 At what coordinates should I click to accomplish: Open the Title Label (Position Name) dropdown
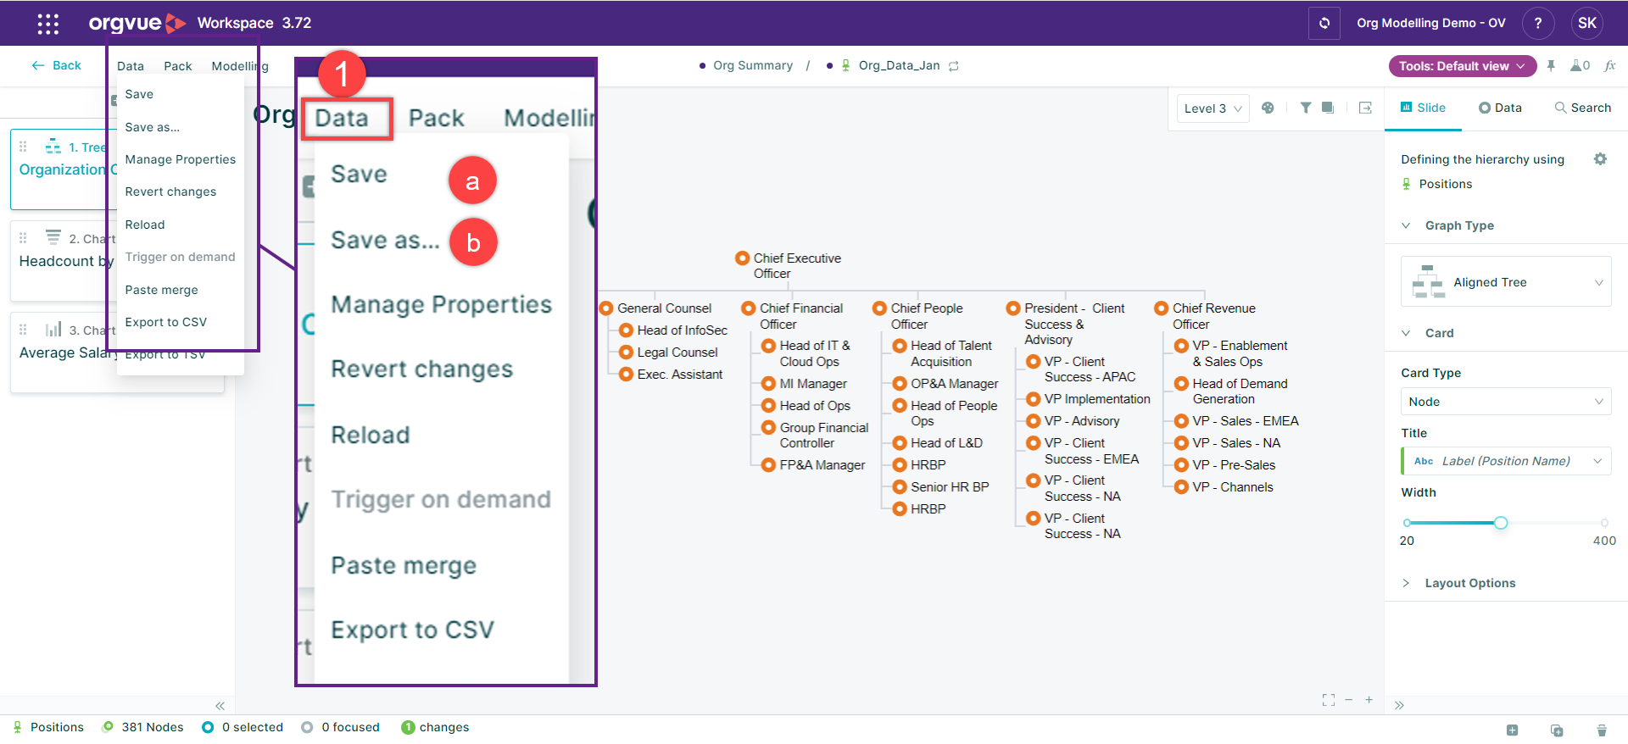1506,461
